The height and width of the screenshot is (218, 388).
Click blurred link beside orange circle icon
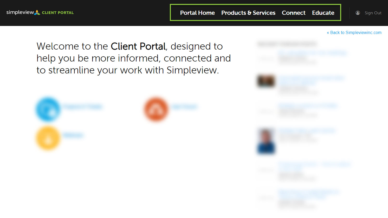[x=184, y=106]
